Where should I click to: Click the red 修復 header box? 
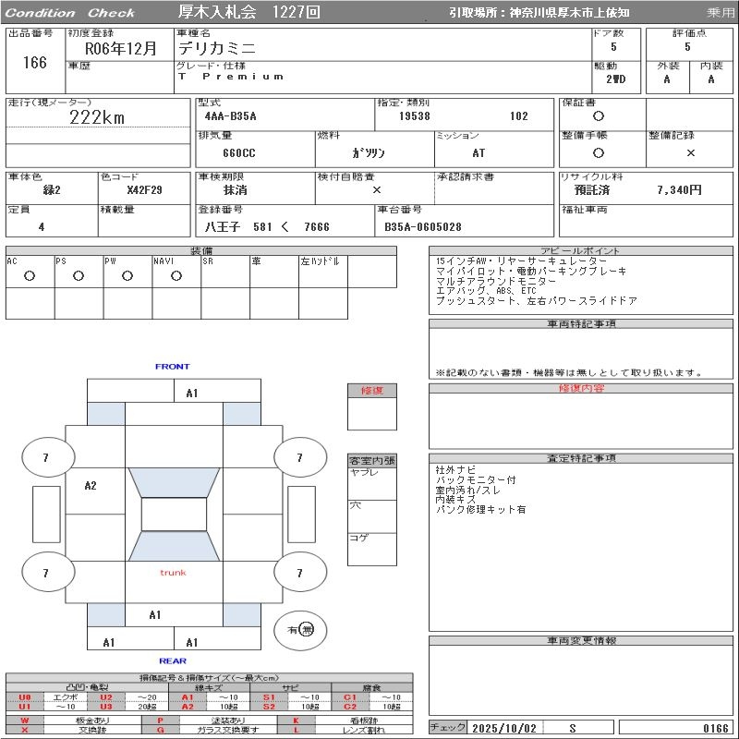click(372, 391)
